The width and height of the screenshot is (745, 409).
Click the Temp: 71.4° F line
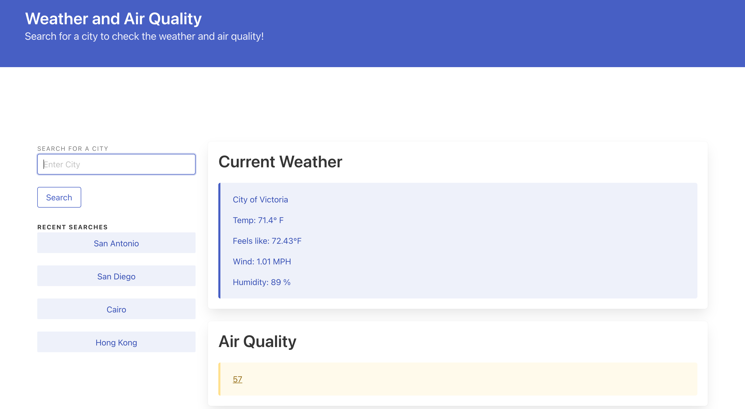click(258, 220)
